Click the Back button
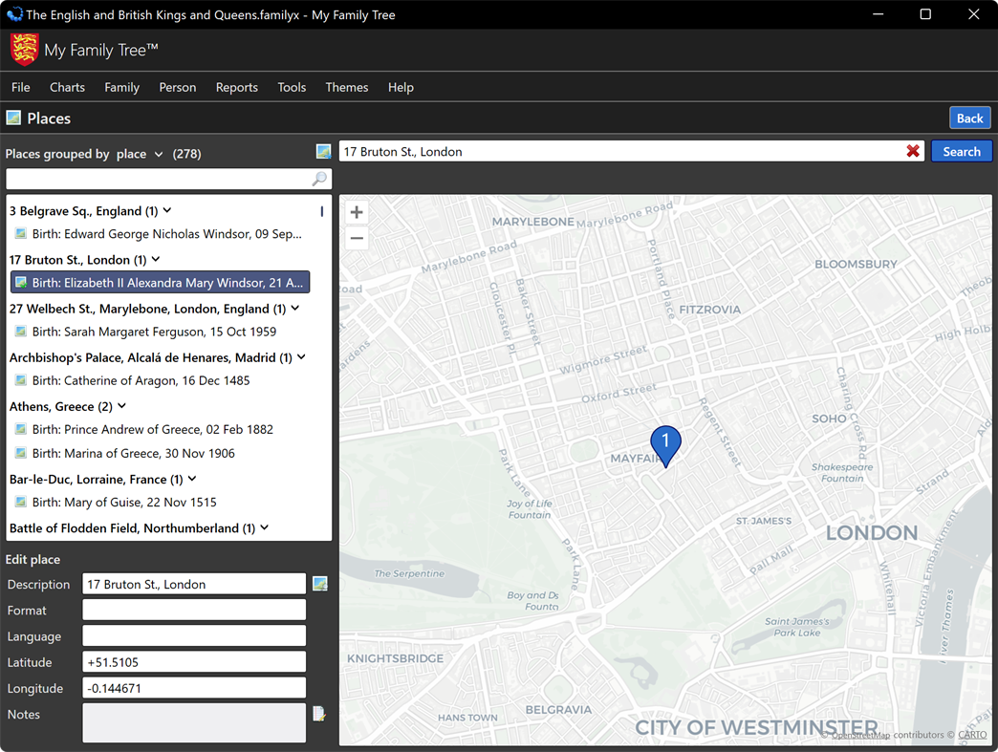 970,118
